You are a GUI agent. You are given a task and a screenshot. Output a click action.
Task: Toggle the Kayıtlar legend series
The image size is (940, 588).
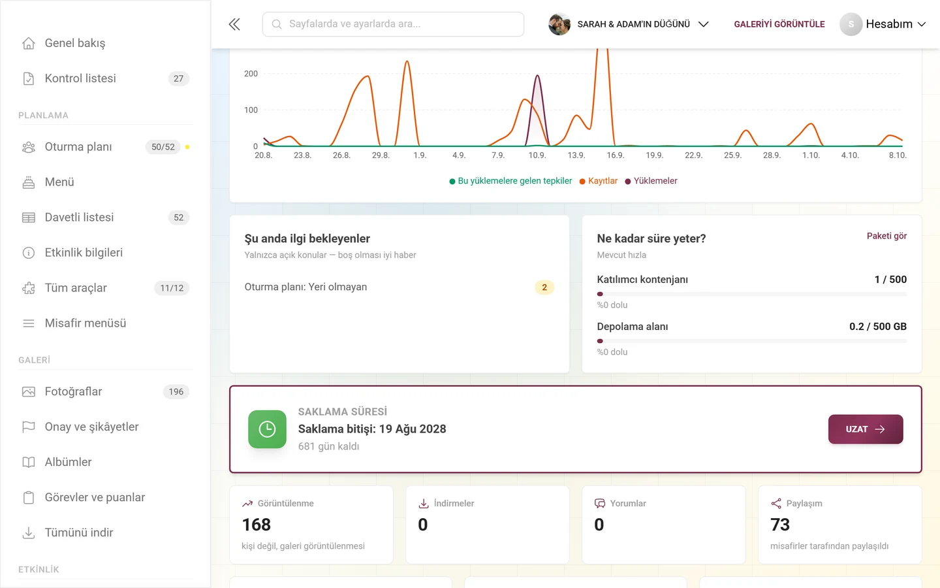coord(599,181)
